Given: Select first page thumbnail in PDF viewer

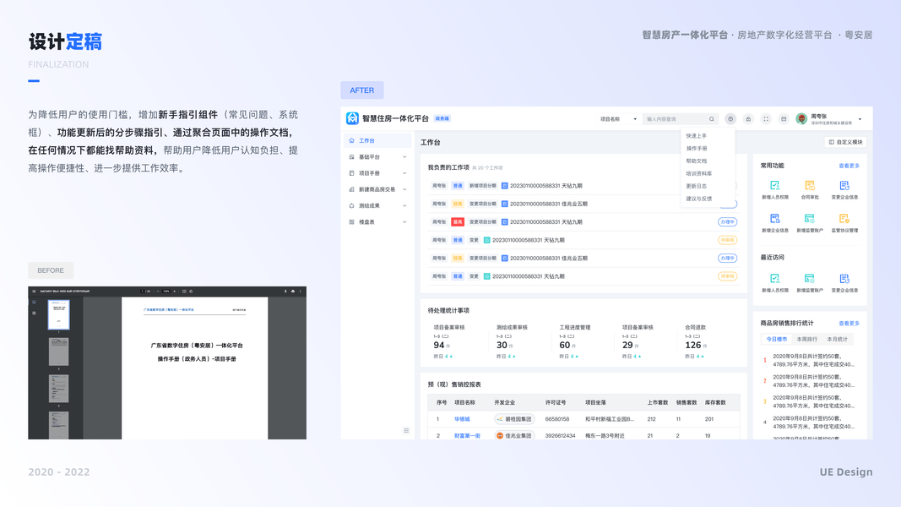Looking at the screenshot, I should [x=58, y=315].
